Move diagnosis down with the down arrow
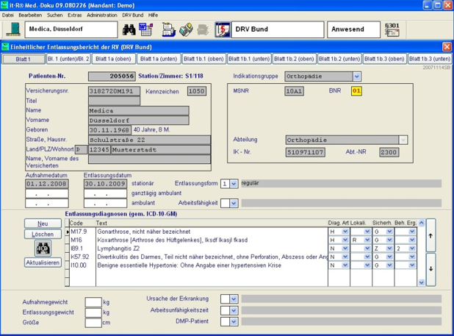 [430, 268]
